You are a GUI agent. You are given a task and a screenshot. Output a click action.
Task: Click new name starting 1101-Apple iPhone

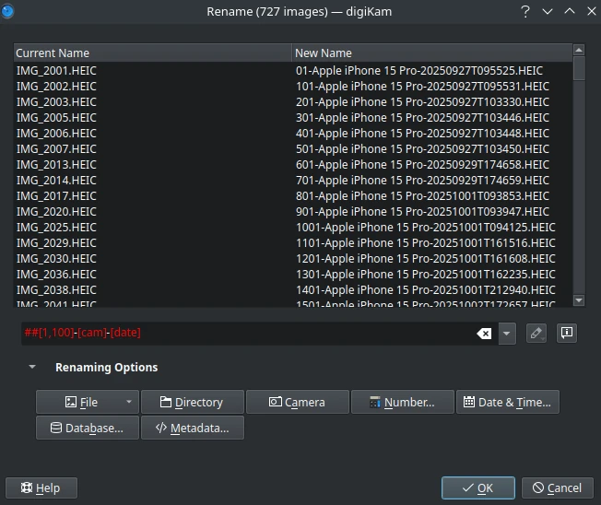[x=426, y=243]
